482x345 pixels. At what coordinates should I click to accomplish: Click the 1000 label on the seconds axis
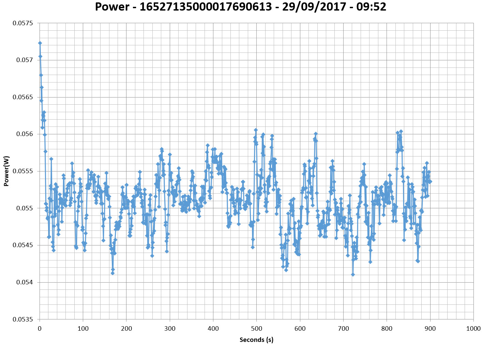473,329
